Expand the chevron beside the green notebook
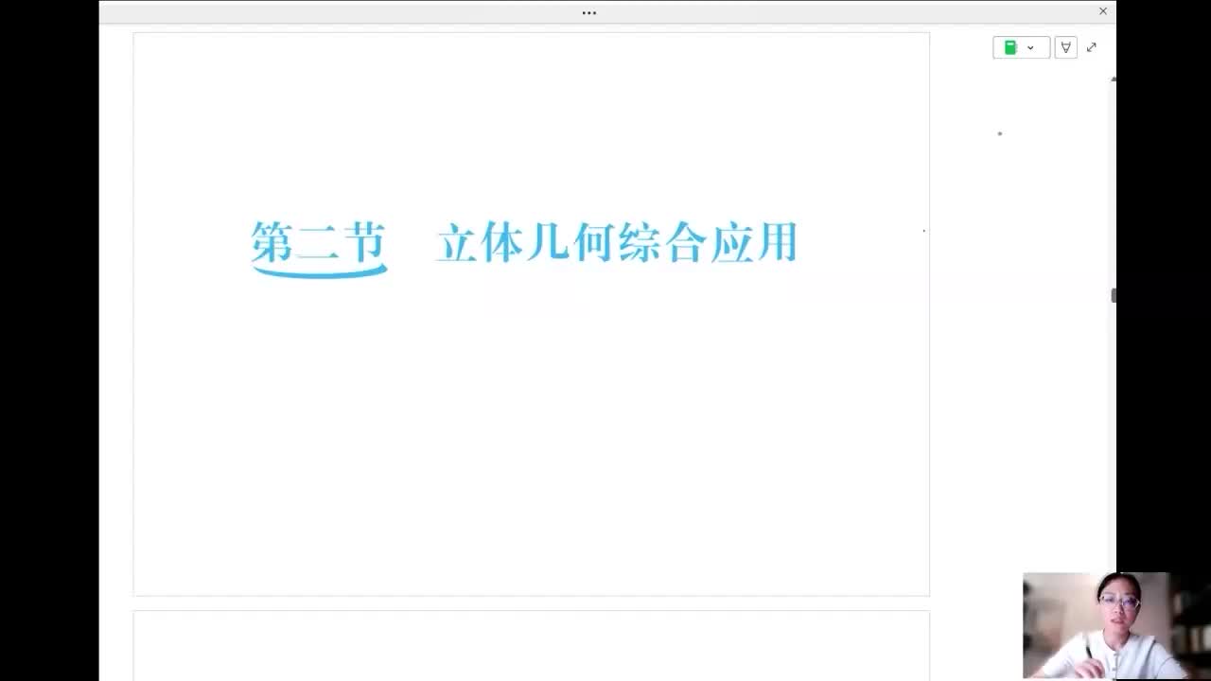The width and height of the screenshot is (1211, 681). [1030, 48]
